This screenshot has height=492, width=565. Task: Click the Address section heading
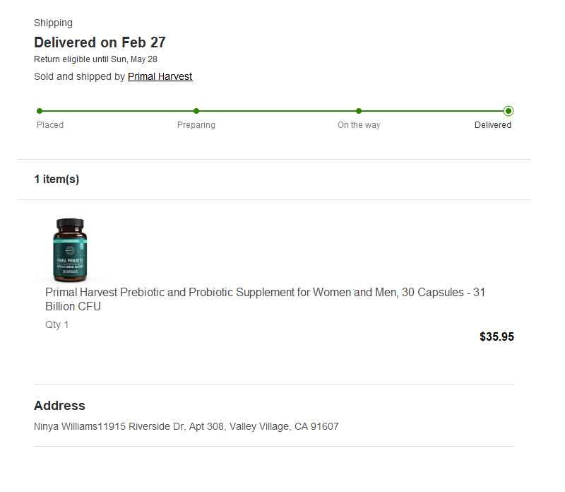[x=59, y=406]
